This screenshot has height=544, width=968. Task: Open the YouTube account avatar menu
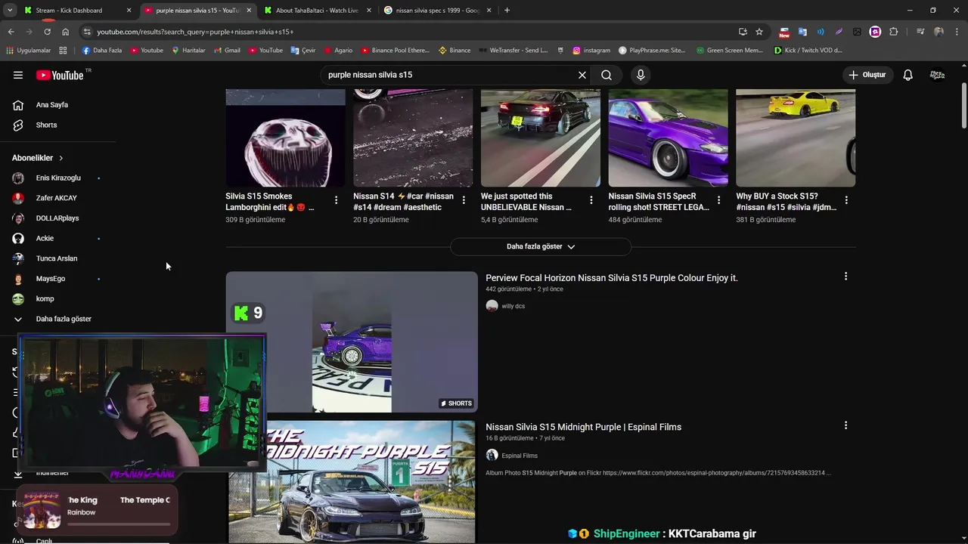pyautogui.click(x=938, y=75)
